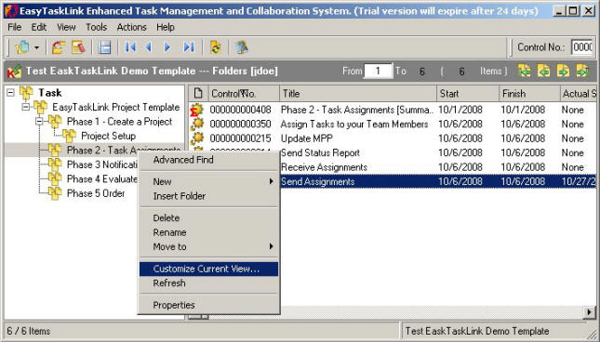
Task: Open the Help menu
Action: point(166,27)
